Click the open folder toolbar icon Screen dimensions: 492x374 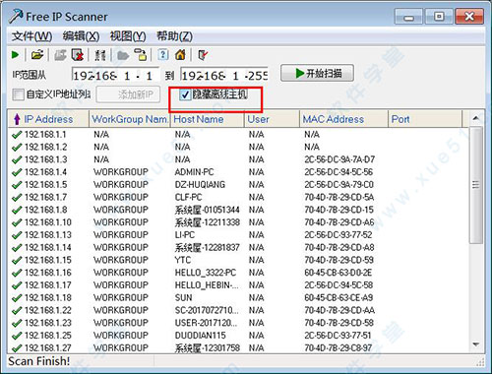tap(37, 55)
